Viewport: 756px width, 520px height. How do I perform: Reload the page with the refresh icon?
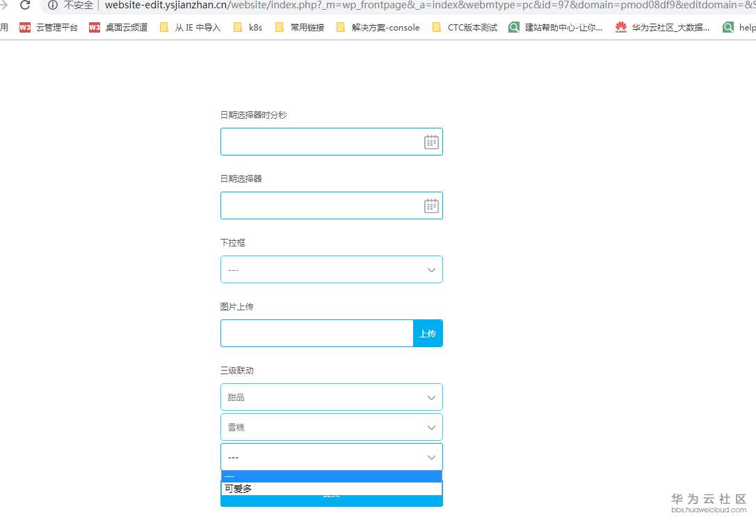[x=25, y=5]
